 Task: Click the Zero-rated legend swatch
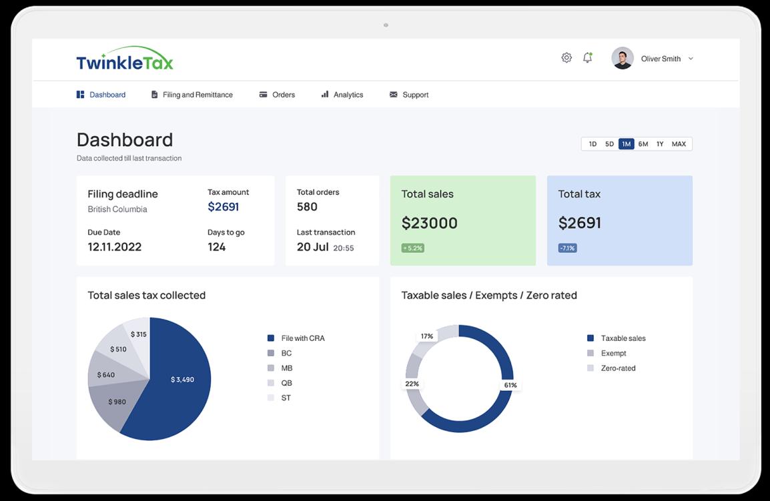pyautogui.click(x=591, y=368)
